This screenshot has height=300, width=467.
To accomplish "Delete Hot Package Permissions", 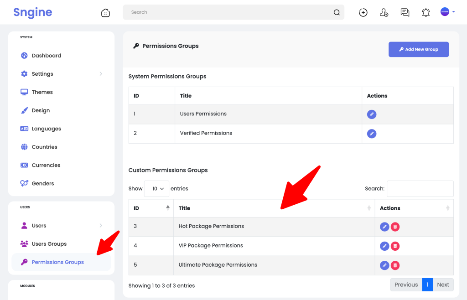I will [x=395, y=227].
